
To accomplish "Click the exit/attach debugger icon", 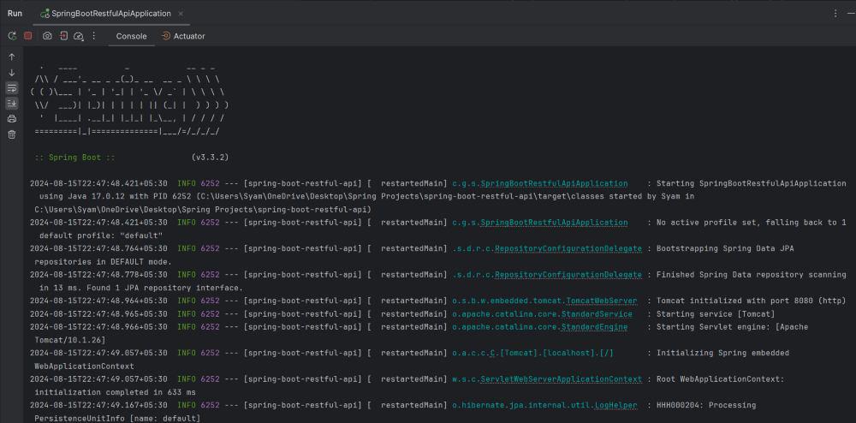I will point(63,35).
